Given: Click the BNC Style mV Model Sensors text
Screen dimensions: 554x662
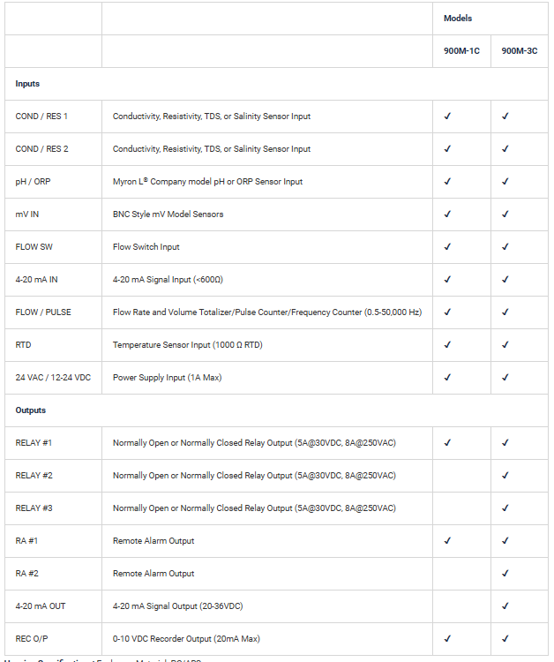Looking at the screenshot, I should pos(168,214).
